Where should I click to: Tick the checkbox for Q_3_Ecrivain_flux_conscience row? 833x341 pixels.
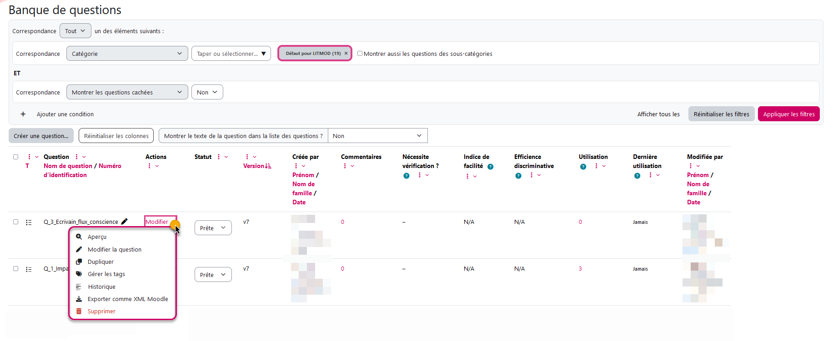pyautogui.click(x=15, y=222)
